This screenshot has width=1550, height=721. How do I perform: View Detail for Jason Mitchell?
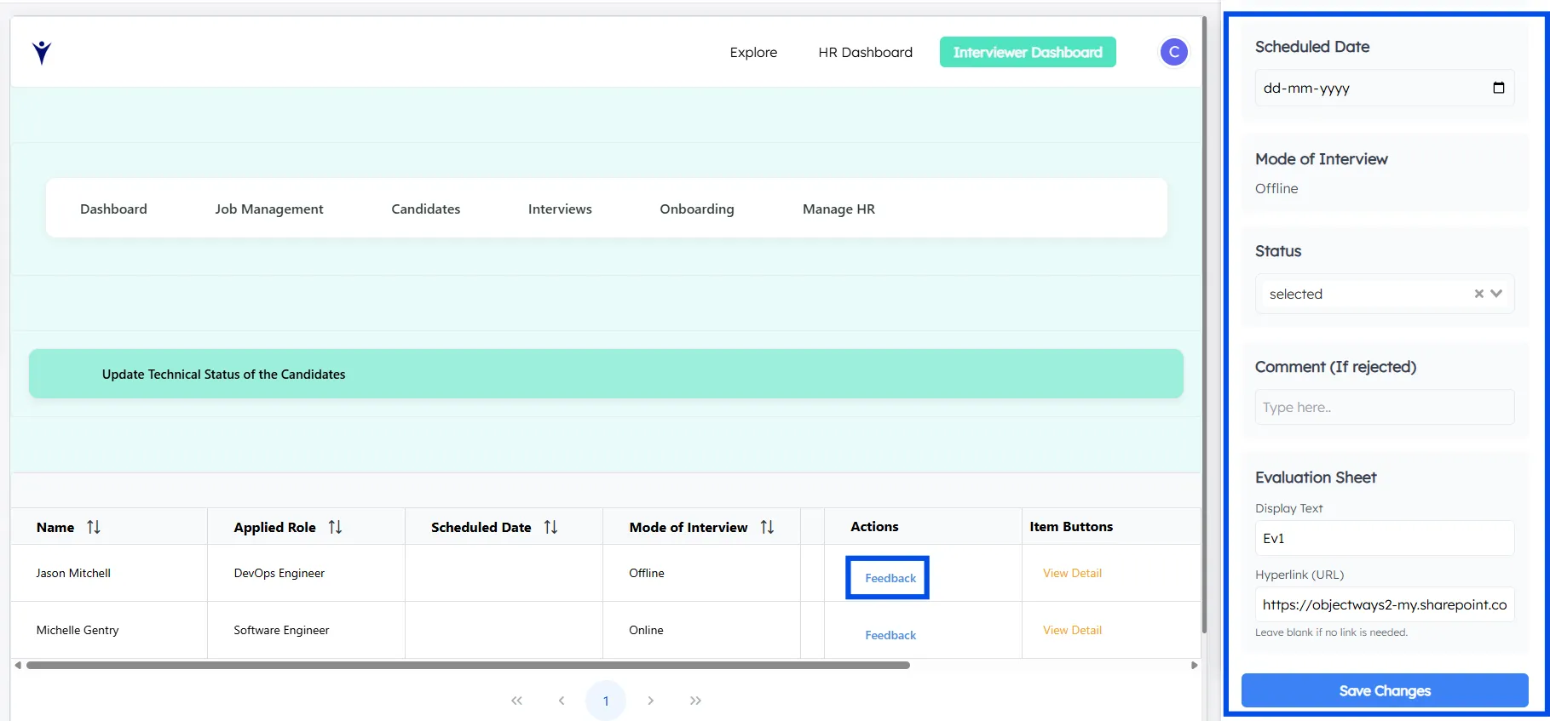point(1072,573)
